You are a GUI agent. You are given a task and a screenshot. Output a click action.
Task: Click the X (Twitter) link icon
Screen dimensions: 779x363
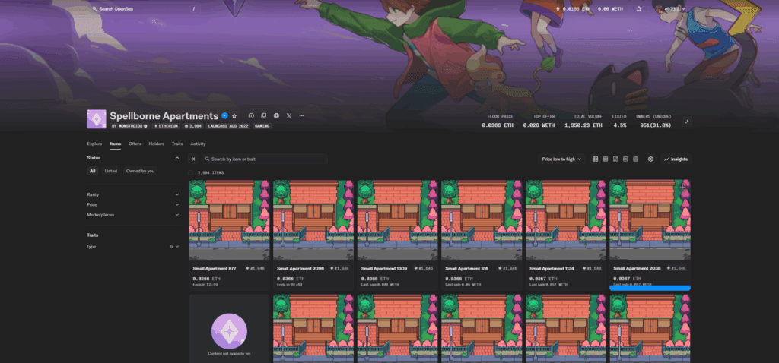289,115
